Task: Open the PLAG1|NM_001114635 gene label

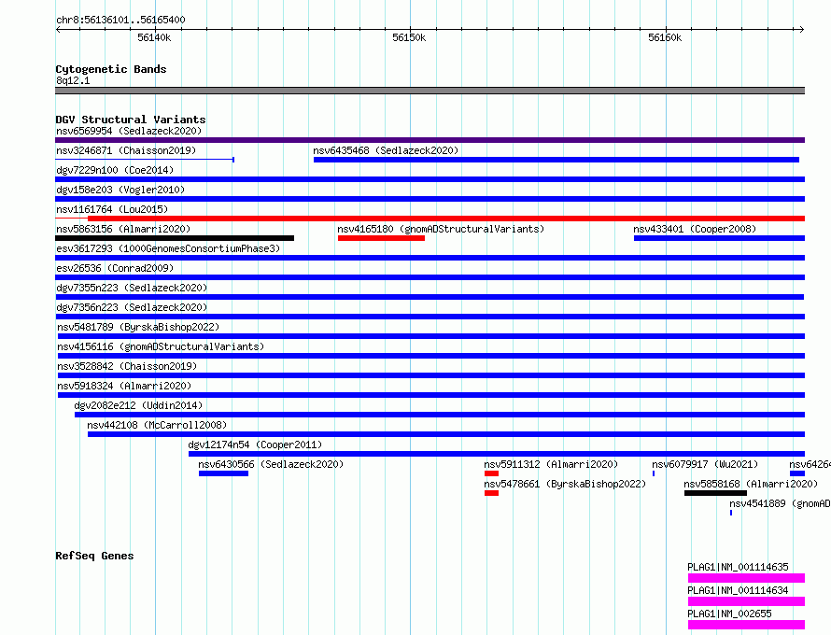Action: 738,567
